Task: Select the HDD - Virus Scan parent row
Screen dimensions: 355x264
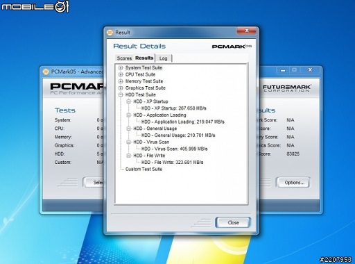Action: pos(151,142)
